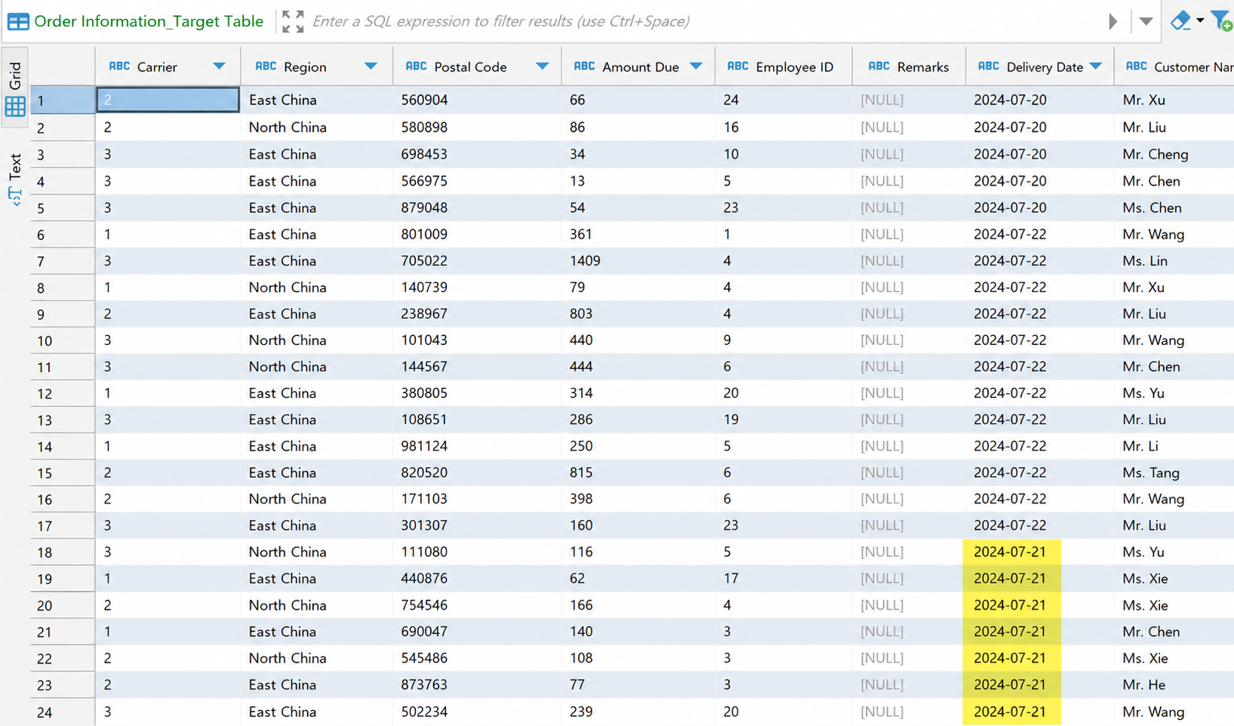Click postal code 101043 cell
The width and height of the screenshot is (1234, 726).
point(477,340)
